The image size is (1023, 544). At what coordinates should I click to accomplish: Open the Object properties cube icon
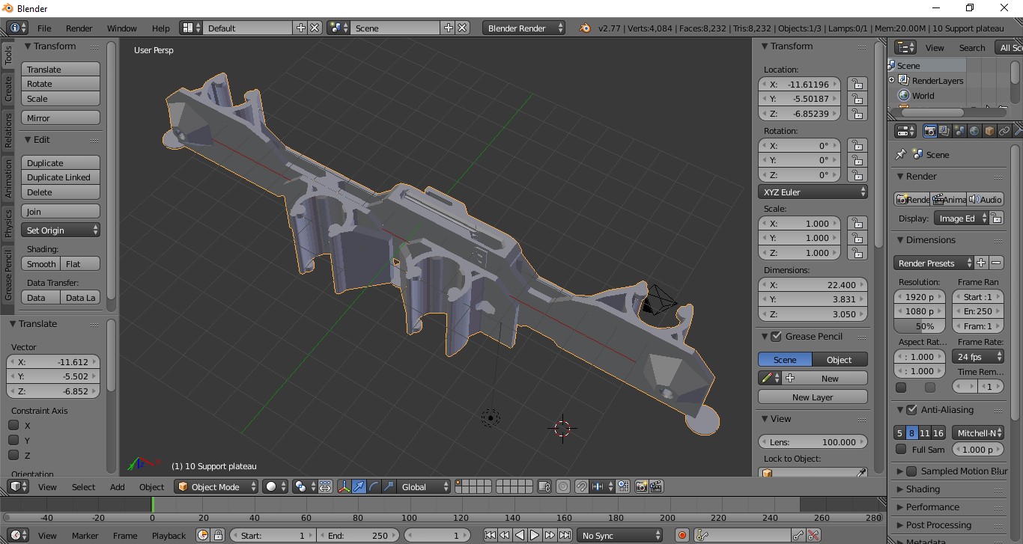(x=989, y=131)
